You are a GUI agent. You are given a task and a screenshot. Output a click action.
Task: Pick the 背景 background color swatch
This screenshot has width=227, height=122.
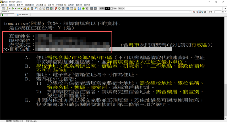pos(108,9)
